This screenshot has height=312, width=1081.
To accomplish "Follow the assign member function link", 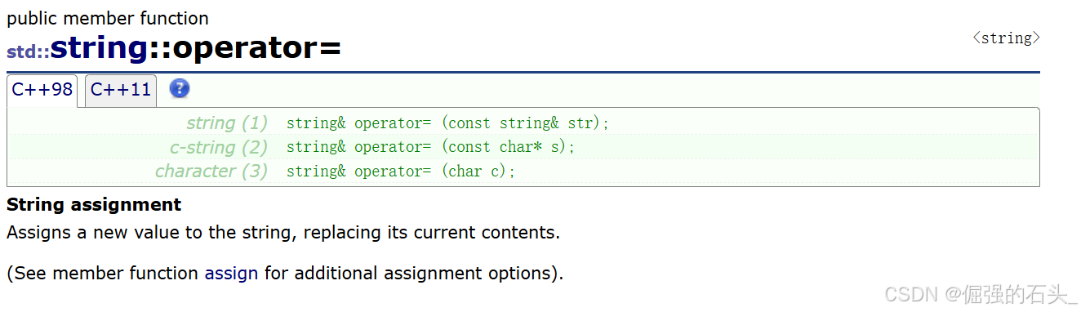I will coord(231,273).
